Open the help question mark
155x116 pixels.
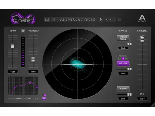(119, 20)
